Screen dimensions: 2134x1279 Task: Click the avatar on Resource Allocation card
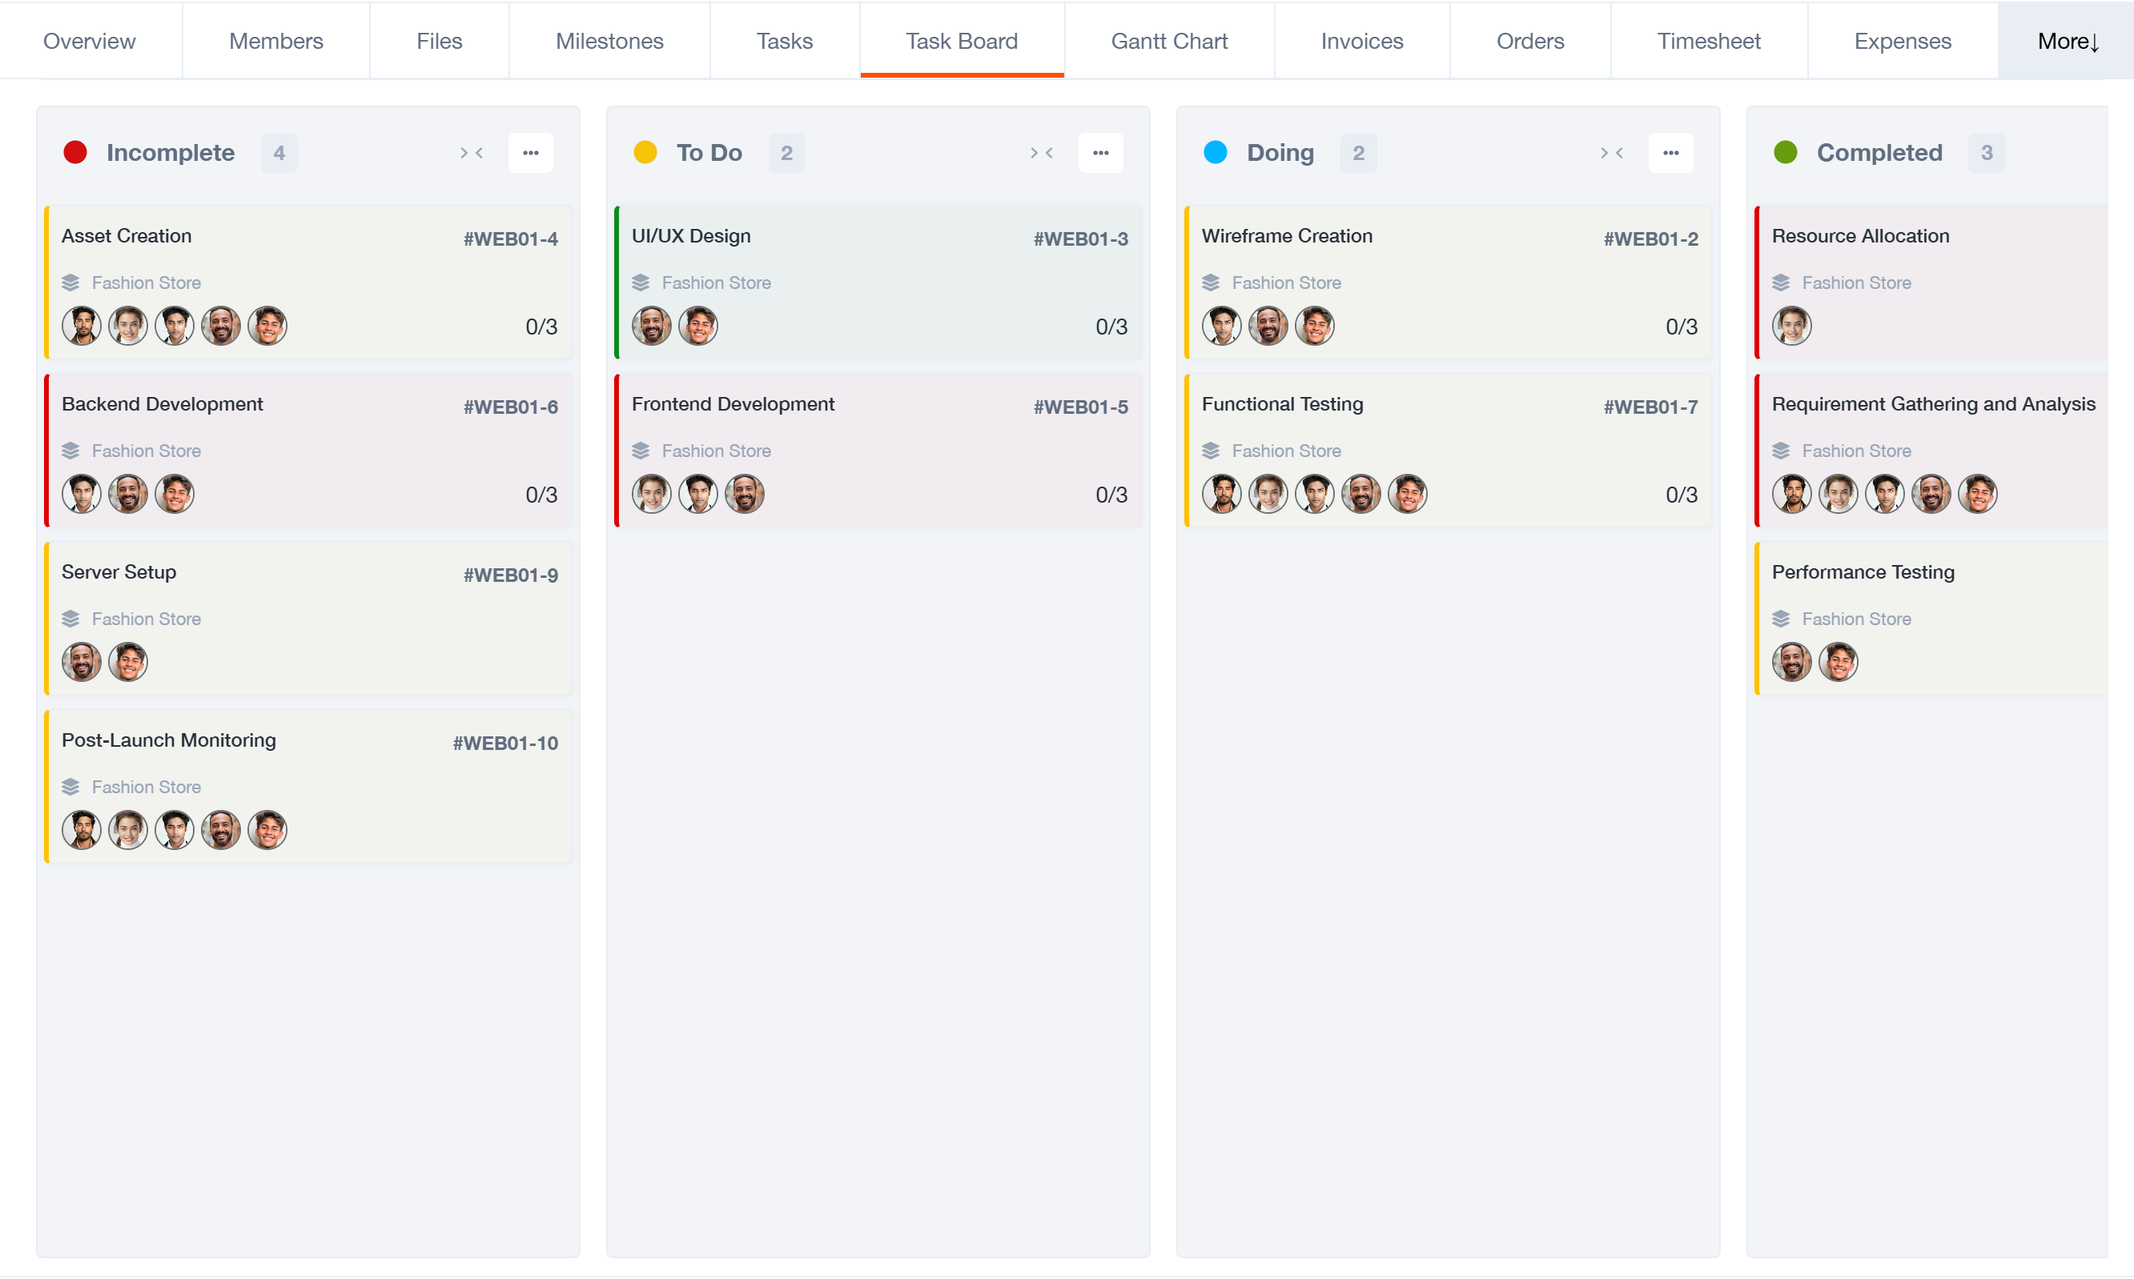tap(1790, 327)
